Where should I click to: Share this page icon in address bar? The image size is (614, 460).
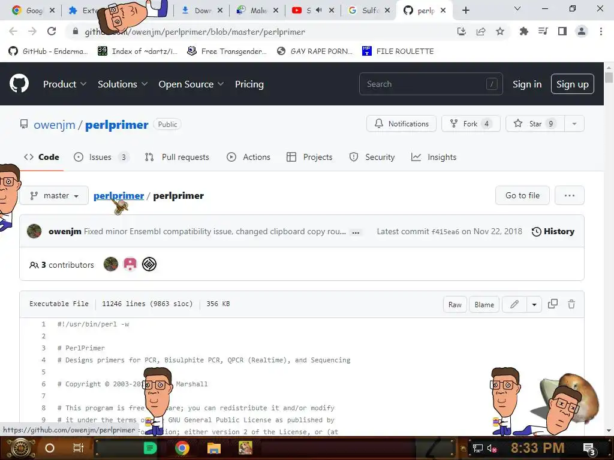tap(481, 31)
